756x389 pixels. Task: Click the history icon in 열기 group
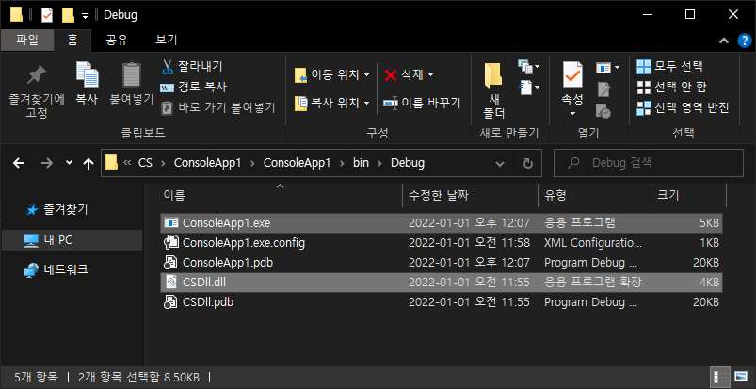603,111
